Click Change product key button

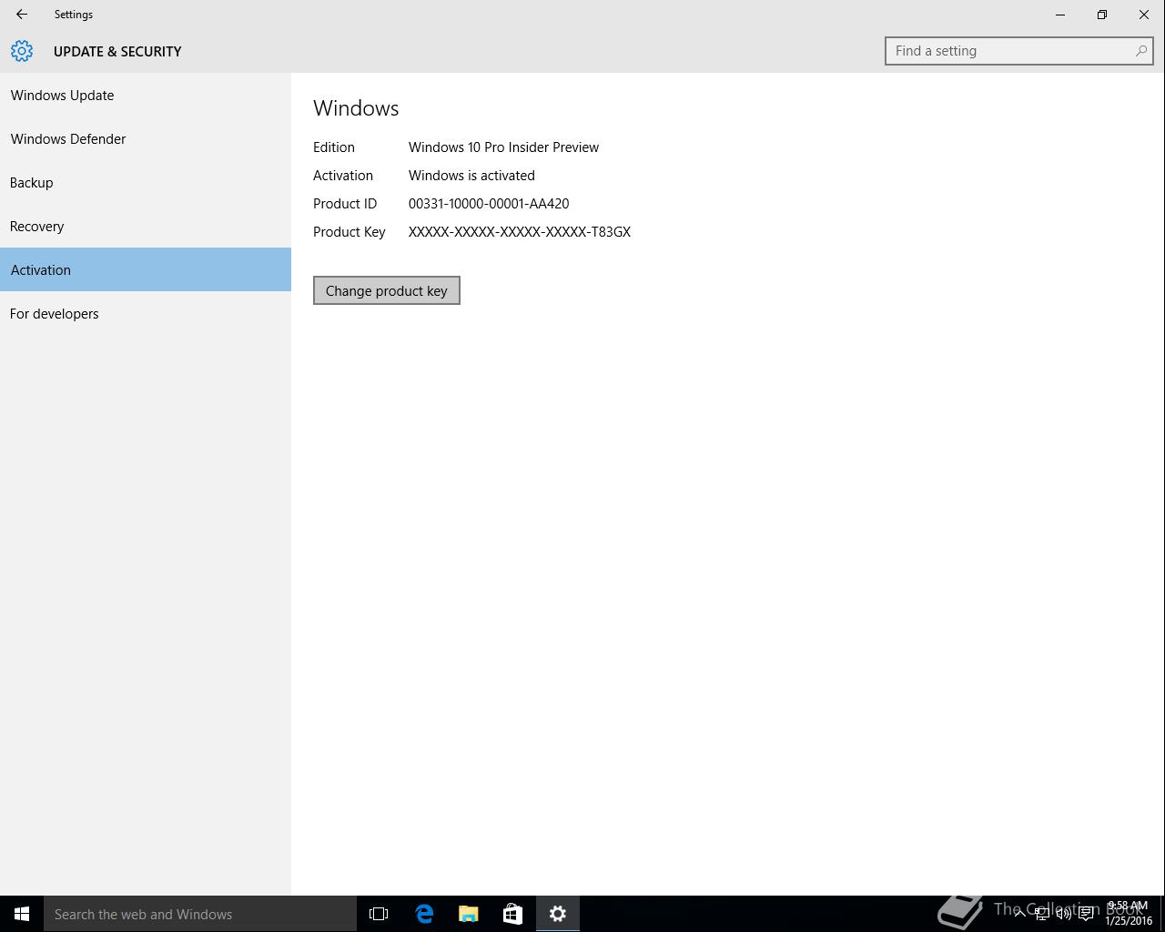387,290
